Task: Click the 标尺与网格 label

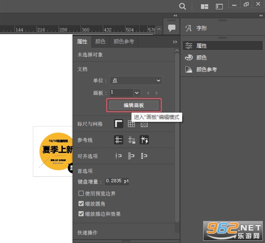Action: click(90, 124)
